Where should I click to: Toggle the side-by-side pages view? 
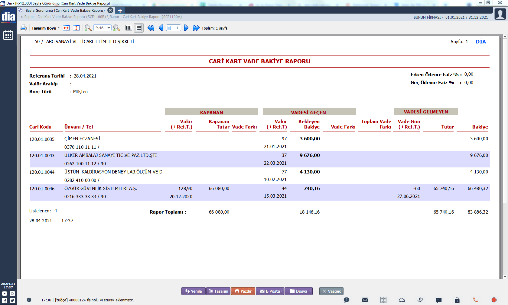pos(129,28)
